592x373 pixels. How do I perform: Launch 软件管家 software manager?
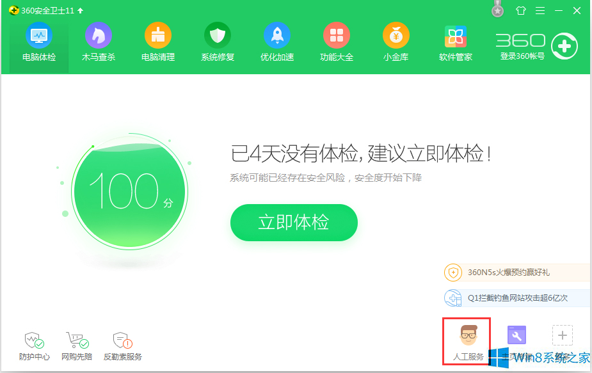click(455, 42)
